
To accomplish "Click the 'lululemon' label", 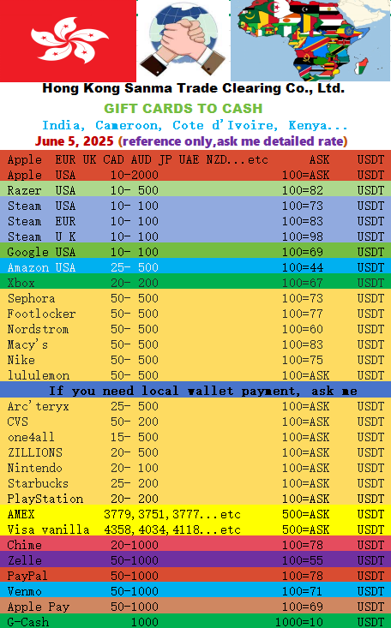I will click(x=39, y=375).
